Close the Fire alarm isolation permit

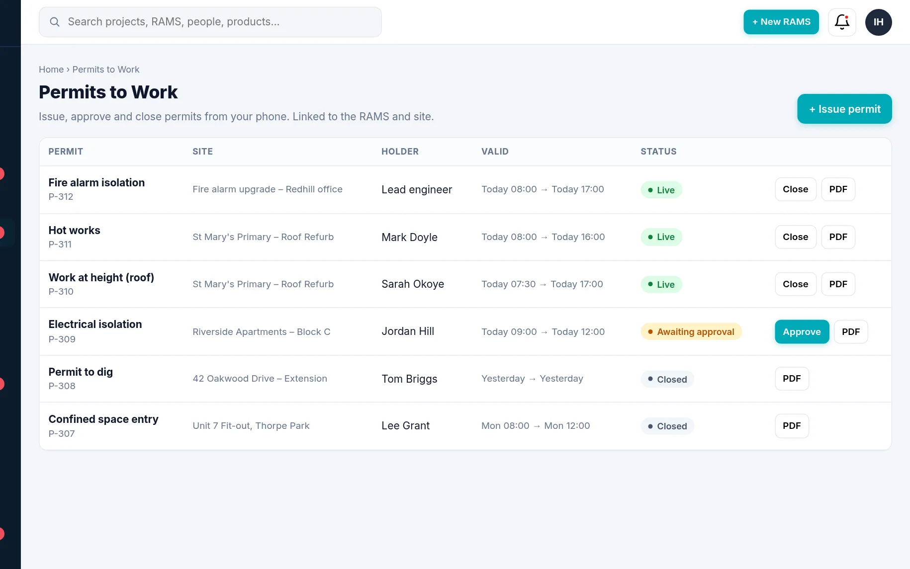(796, 189)
